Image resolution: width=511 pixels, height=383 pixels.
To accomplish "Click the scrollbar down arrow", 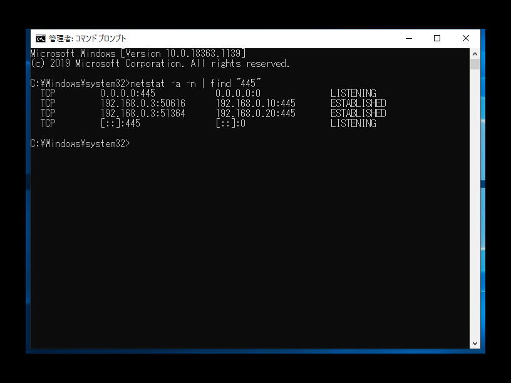I will coord(475,344).
